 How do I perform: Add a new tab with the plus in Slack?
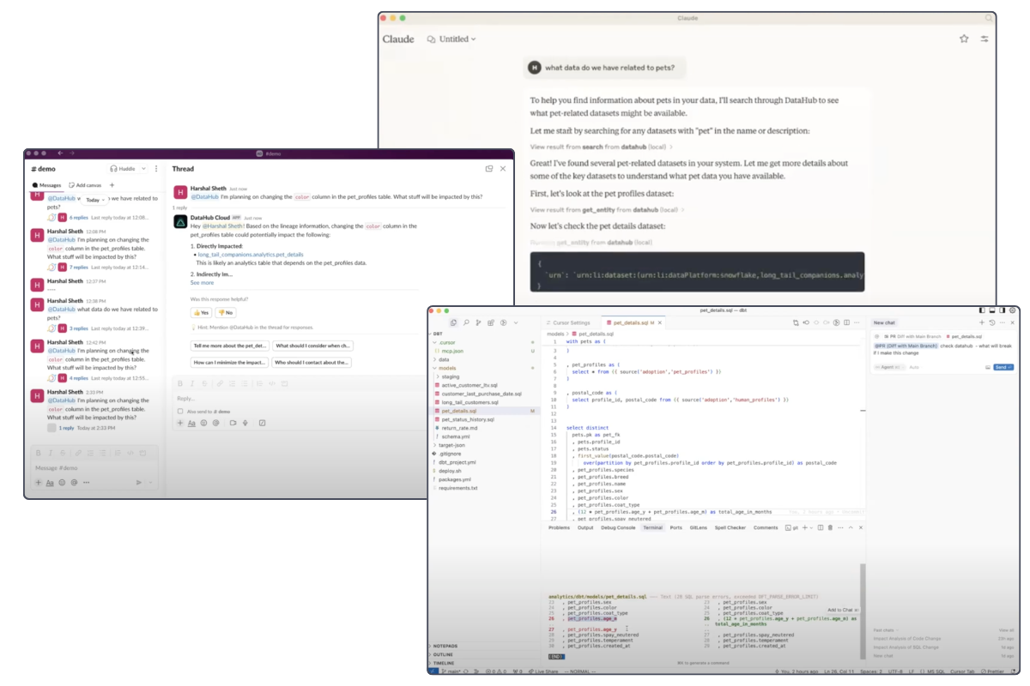click(x=112, y=185)
